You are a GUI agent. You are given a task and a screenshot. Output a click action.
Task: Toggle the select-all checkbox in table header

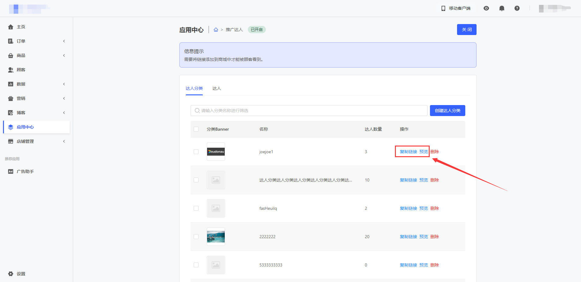[196, 129]
